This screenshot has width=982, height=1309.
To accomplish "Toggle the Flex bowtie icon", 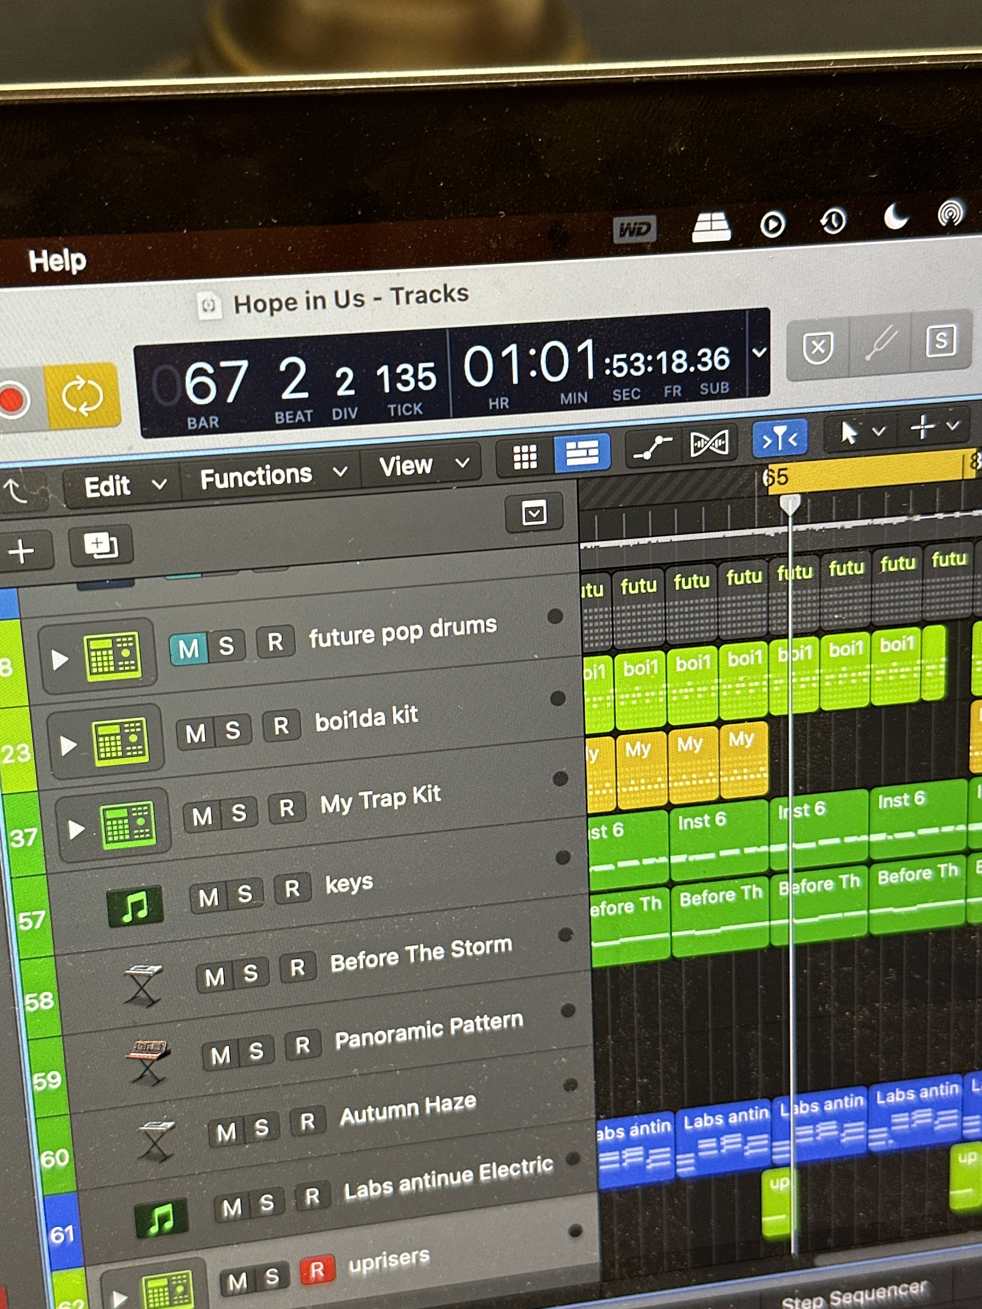I will point(709,443).
